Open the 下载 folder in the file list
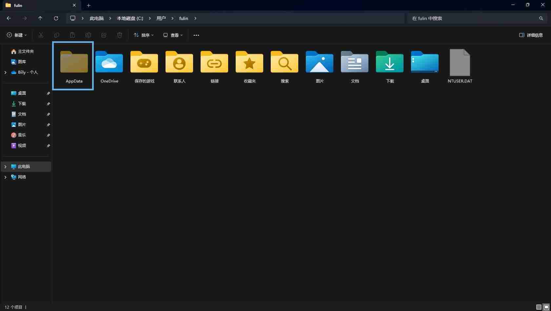Screen dimensions: 551x311 pyautogui.click(x=389, y=65)
